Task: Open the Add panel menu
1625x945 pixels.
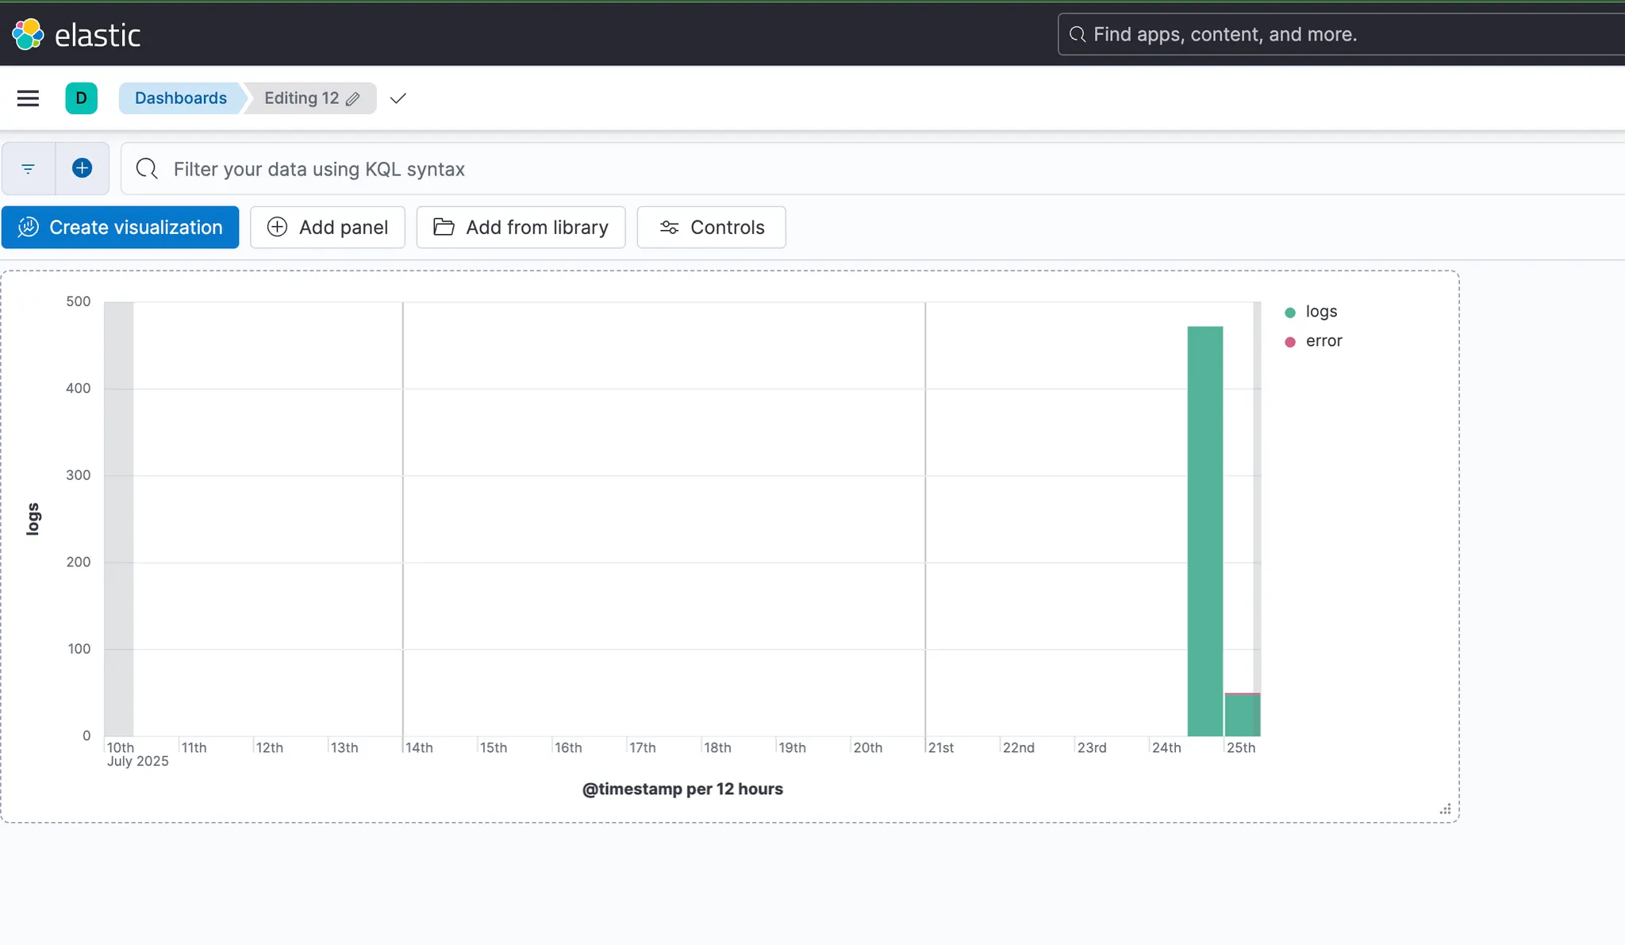Action: [x=328, y=228]
